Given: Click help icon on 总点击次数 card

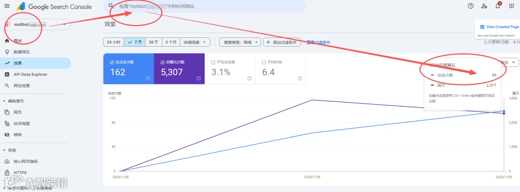Looking at the screenshot, I should (148, 78).
